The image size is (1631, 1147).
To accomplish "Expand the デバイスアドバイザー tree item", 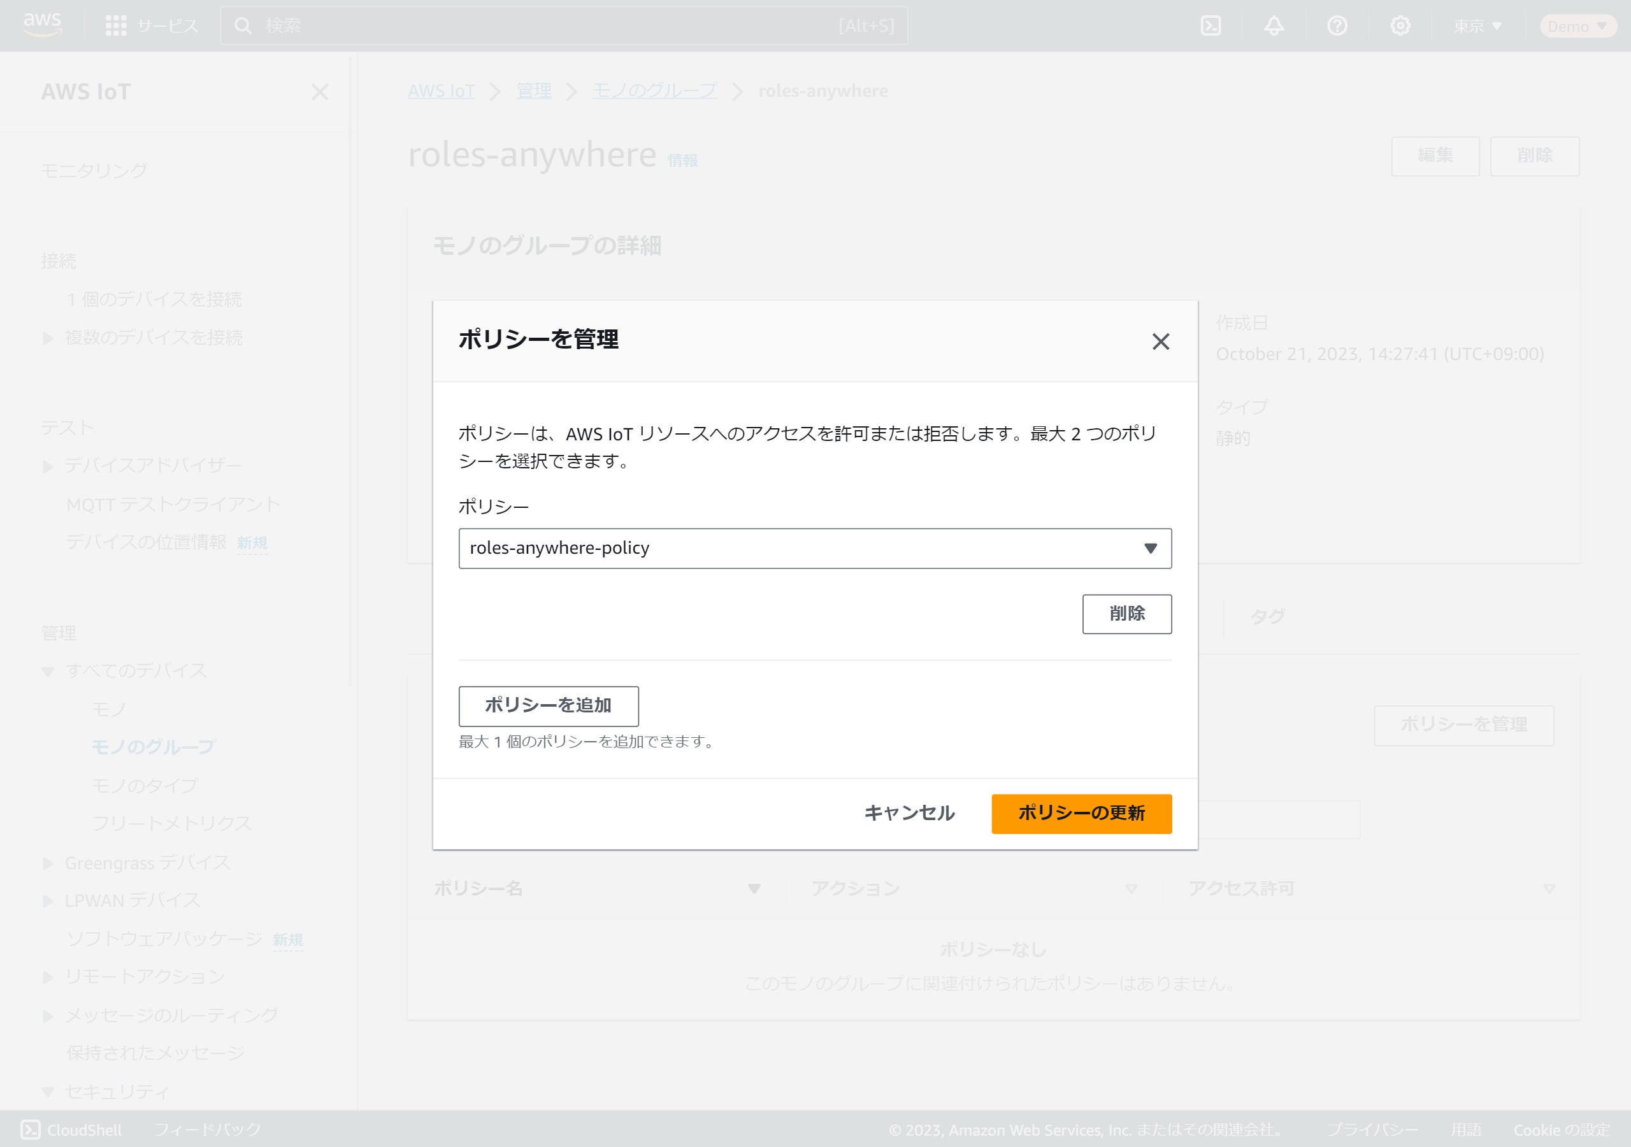I will (48, 466).
